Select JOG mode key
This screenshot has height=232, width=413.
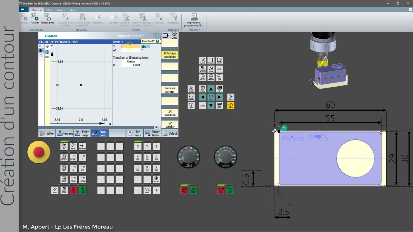(x=64, y=146)
